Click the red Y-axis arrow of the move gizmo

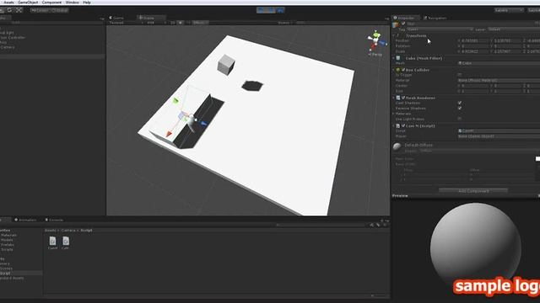[169, 134]
